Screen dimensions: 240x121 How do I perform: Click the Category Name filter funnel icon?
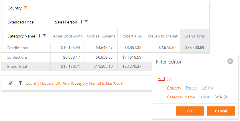(44, 36)
